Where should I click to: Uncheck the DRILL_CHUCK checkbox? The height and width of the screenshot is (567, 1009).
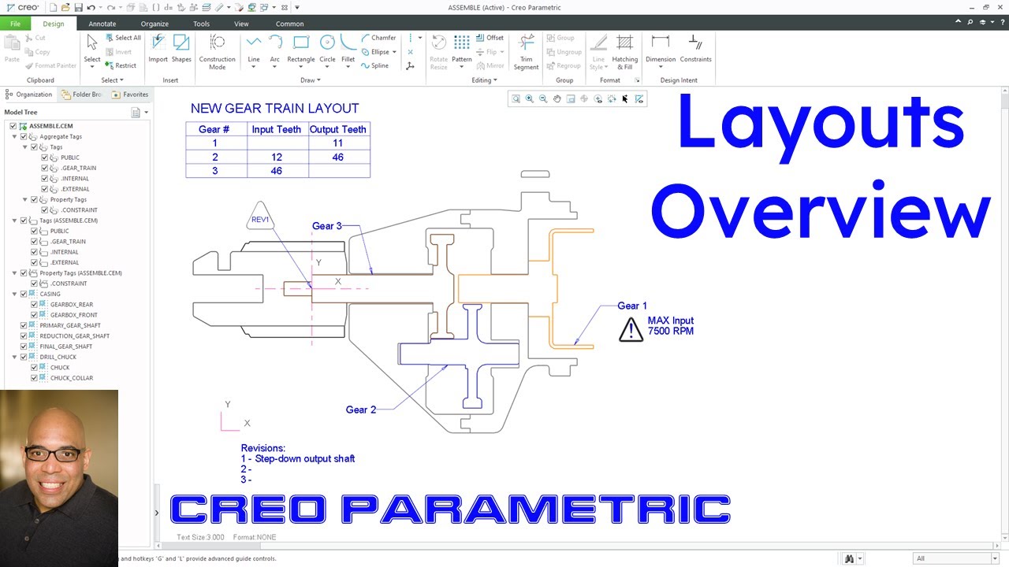point(24,357)
